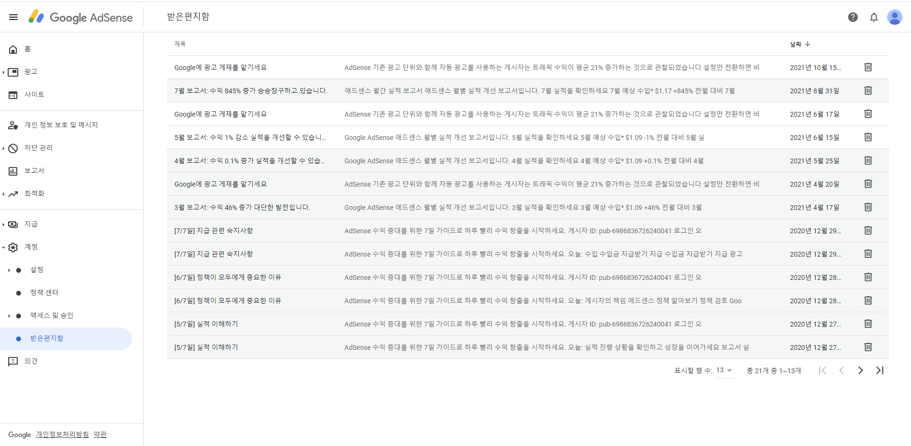This screenshot has width=911, height=446.
Task: Open 보고서 in the sidebar
Action: (34, 171)
